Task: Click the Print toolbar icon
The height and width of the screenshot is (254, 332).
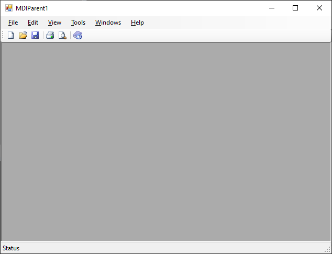Action: 50,36
